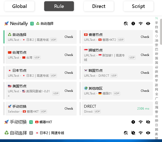The width and height of the screenshot is (162, 142).
Task: Switch to Global mode
Action: point(19,6)
